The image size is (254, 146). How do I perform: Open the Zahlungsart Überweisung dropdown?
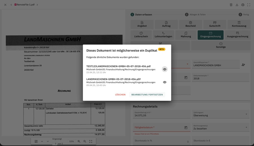coord(220,114)
